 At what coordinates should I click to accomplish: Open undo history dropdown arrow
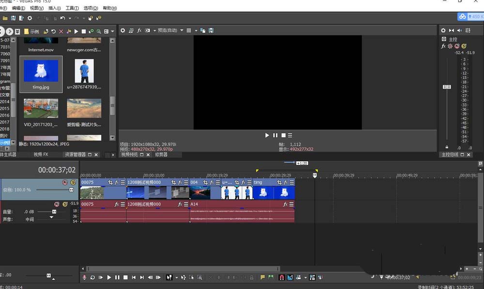click(x=70, y=18)
